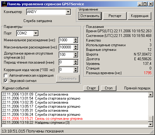Click the Широта value N 57,00472
Image resolution: width=155 pixels, height=135 pixels.
[x=143, y=54]
